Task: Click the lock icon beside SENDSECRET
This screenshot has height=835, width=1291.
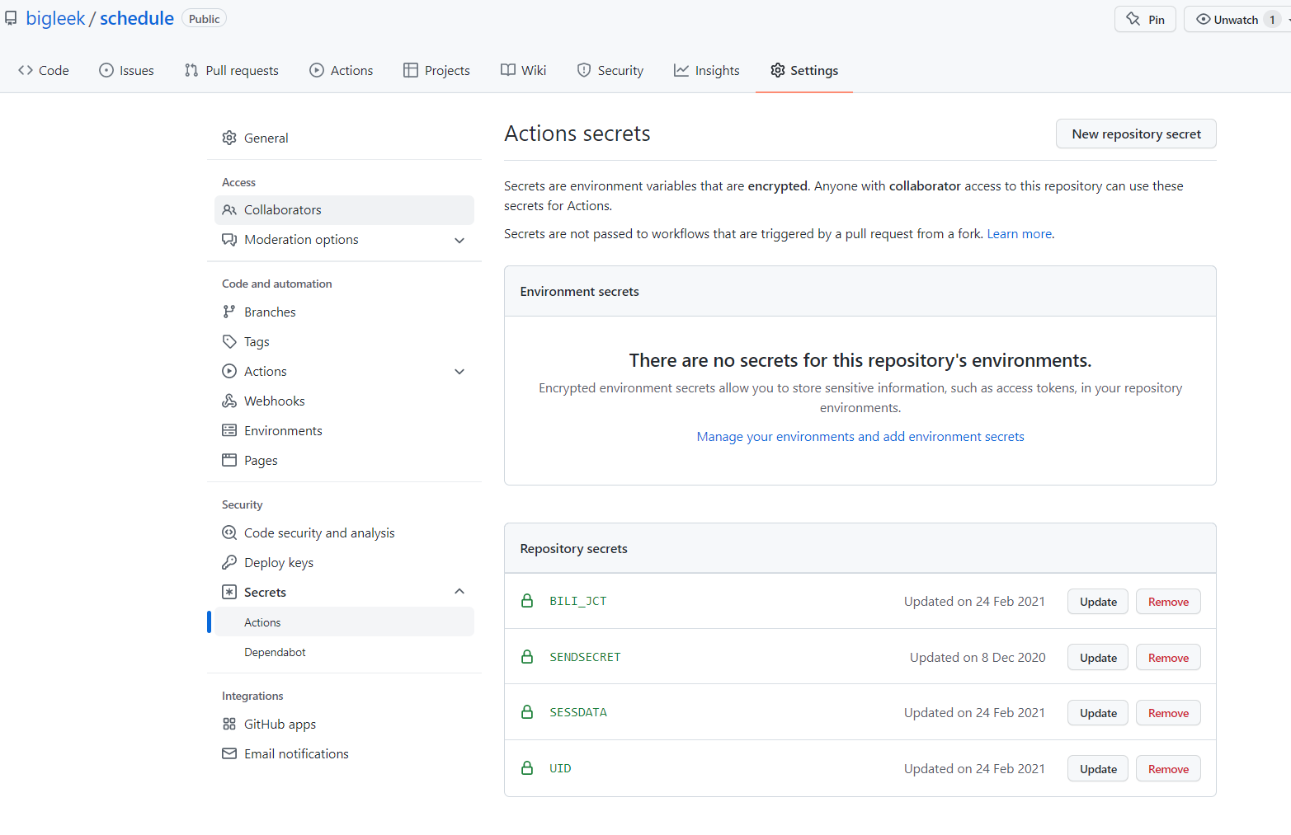Action: click(527, 657)
